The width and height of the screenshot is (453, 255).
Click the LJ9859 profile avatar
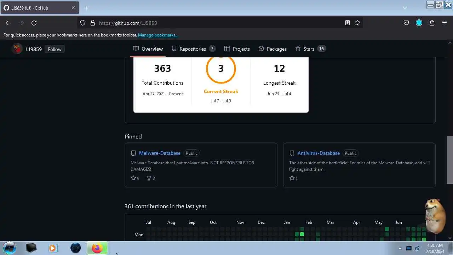pos(17,49)
